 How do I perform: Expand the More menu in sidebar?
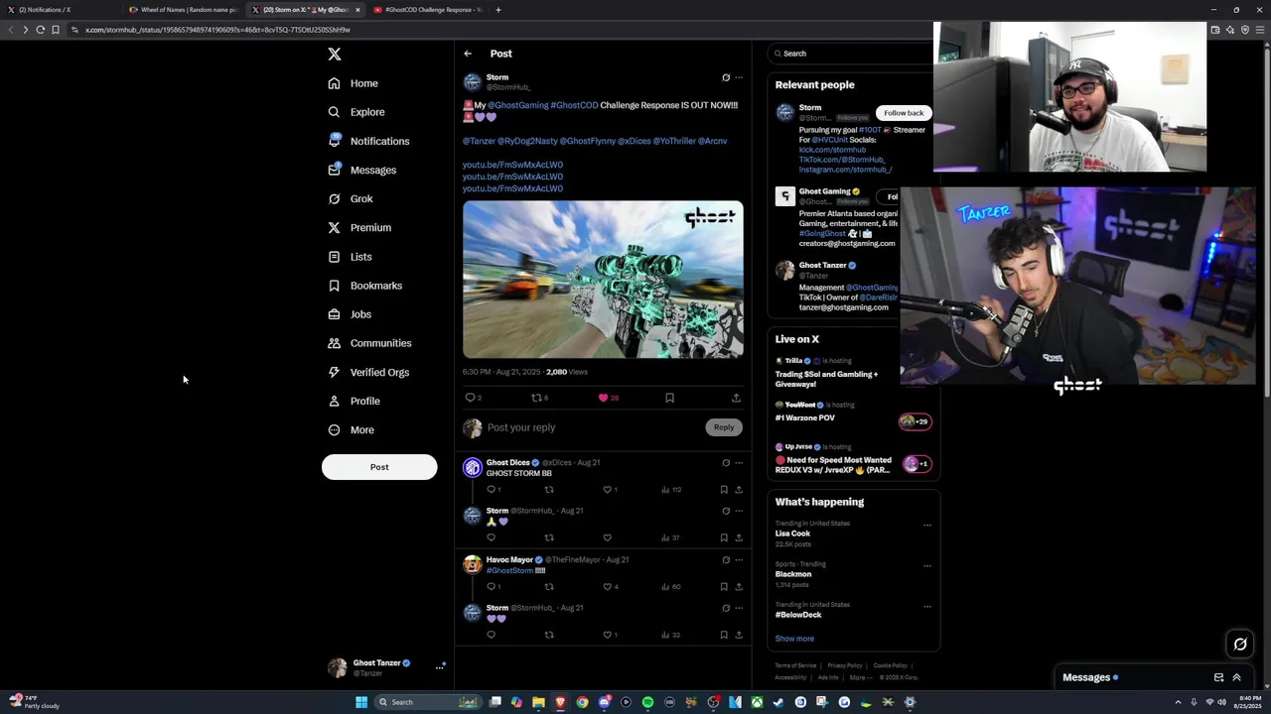[x=351, y=429]
